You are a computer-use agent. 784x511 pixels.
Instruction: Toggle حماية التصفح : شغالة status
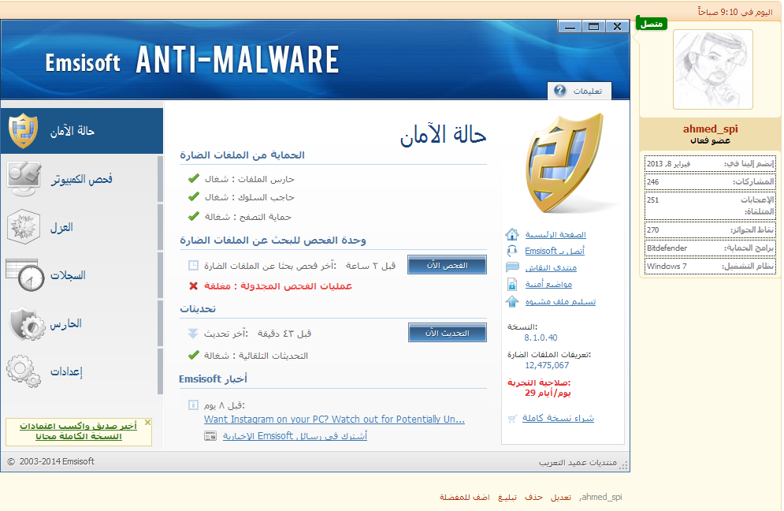[248, 217]
